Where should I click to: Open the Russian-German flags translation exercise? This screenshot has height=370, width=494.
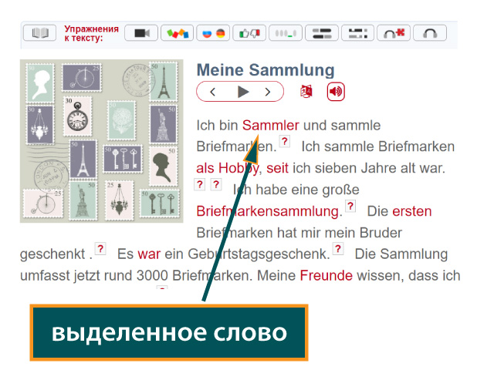click(212, 33)
